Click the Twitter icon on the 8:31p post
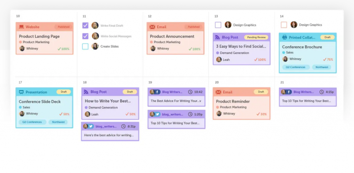The image size is (354, 173). coord(91,126)
